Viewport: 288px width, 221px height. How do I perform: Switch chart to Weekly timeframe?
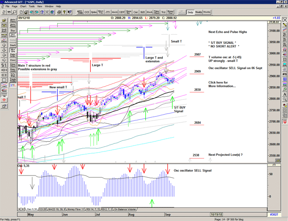click(198, 12)
